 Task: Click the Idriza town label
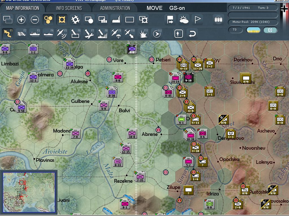pyautogui.click(x=213, y=194)
